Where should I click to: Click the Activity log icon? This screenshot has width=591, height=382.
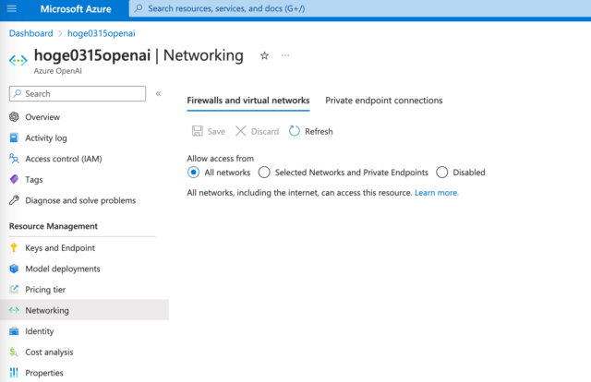point(14,137)
